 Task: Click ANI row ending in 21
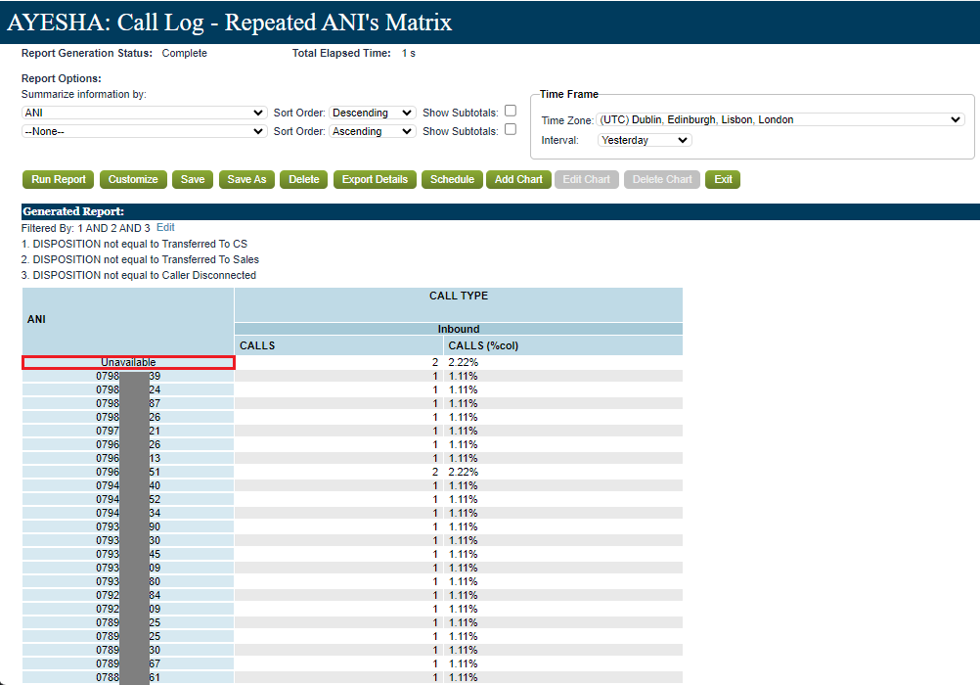[128, 431]
